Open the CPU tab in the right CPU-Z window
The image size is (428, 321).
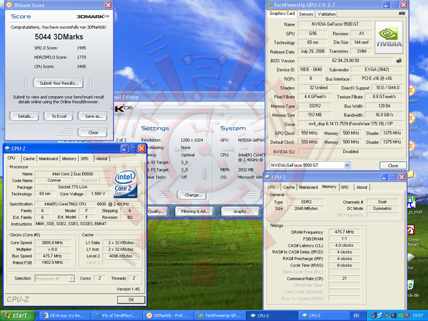[x=271, y=187]
